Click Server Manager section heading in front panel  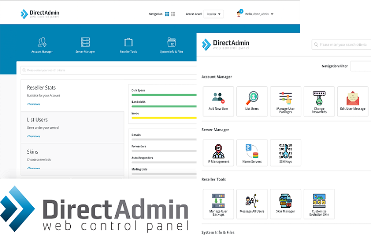(215, 130)
